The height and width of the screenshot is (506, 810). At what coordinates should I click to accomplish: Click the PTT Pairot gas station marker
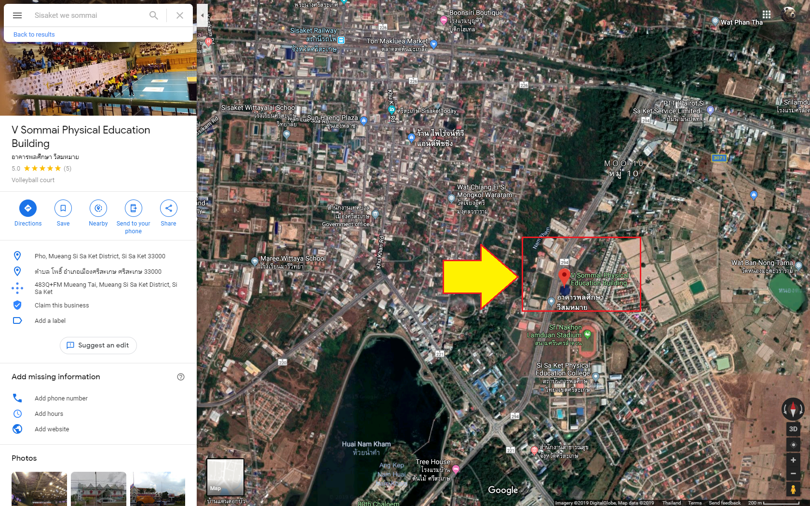tap(710, 110)
